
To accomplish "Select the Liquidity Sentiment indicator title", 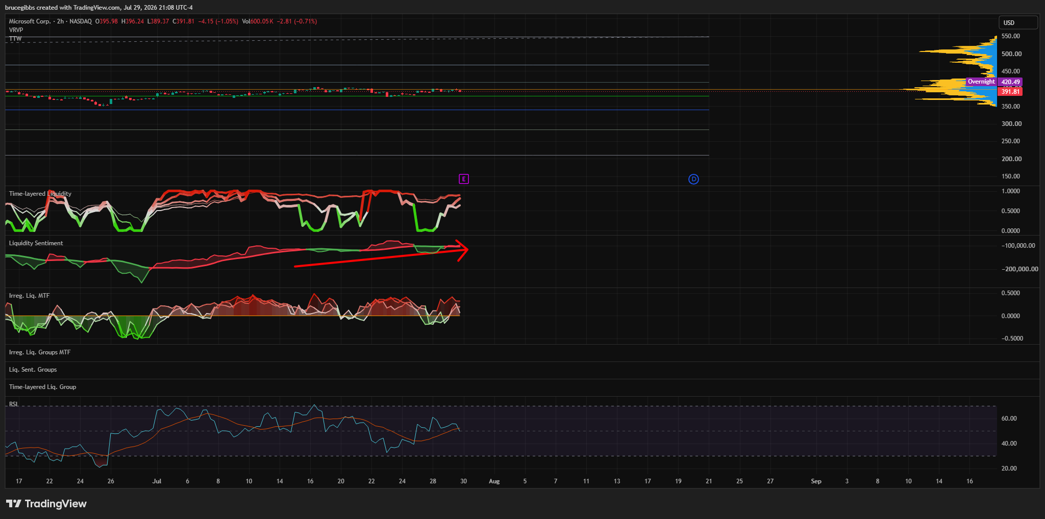I will click(36, 243).
